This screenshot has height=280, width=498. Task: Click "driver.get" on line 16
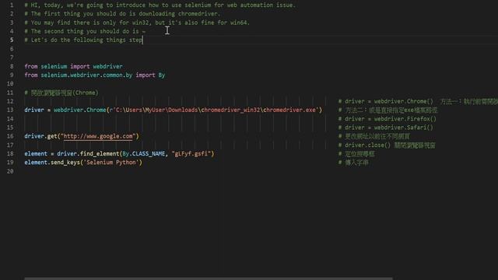pos(40,136)
